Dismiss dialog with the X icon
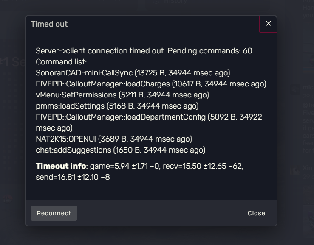 pyautogui.click(x=268, y=24)
